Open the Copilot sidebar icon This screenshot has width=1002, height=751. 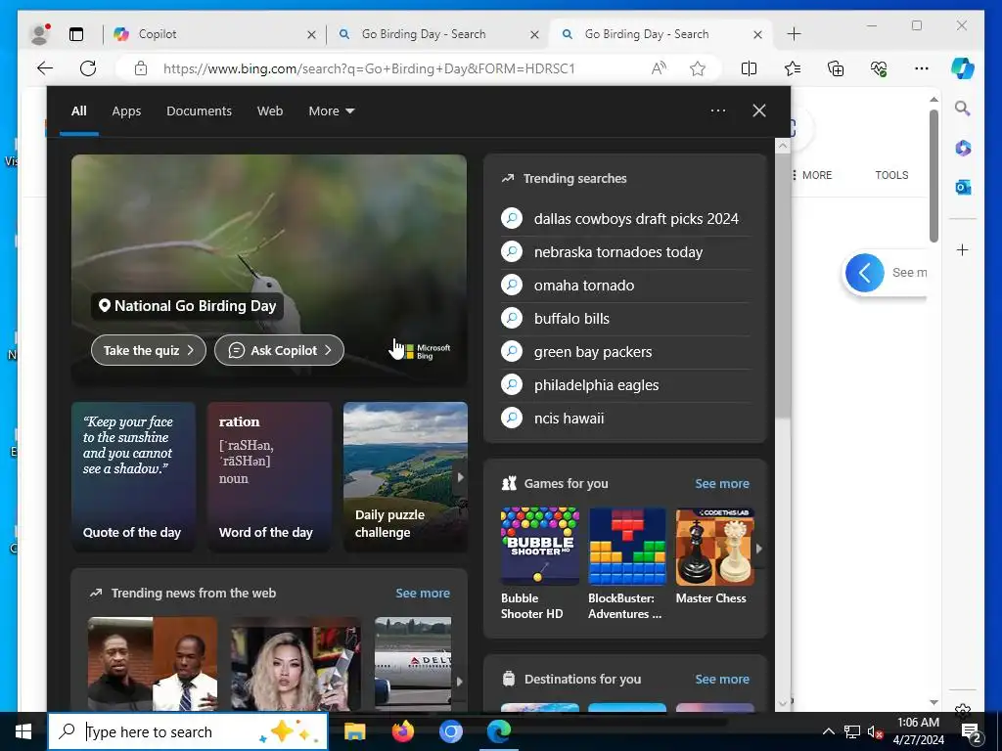(963, 68)
